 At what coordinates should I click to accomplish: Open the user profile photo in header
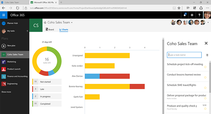click(x=207, y=15)
